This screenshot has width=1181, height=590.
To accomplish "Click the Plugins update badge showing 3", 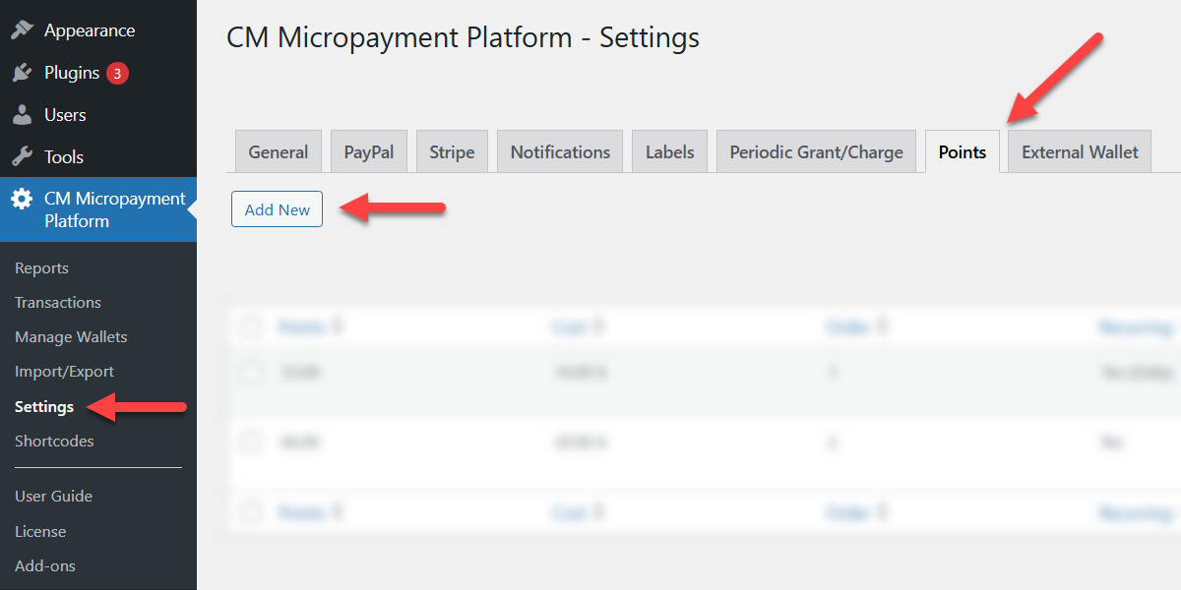I will tap(117, 73).
